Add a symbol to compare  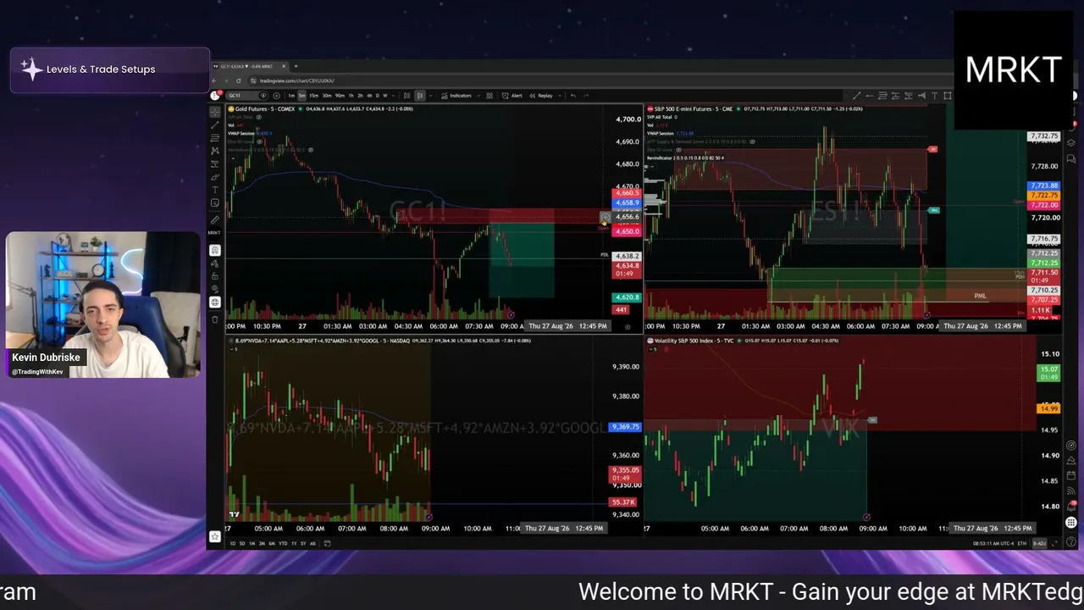pos(276,96)
